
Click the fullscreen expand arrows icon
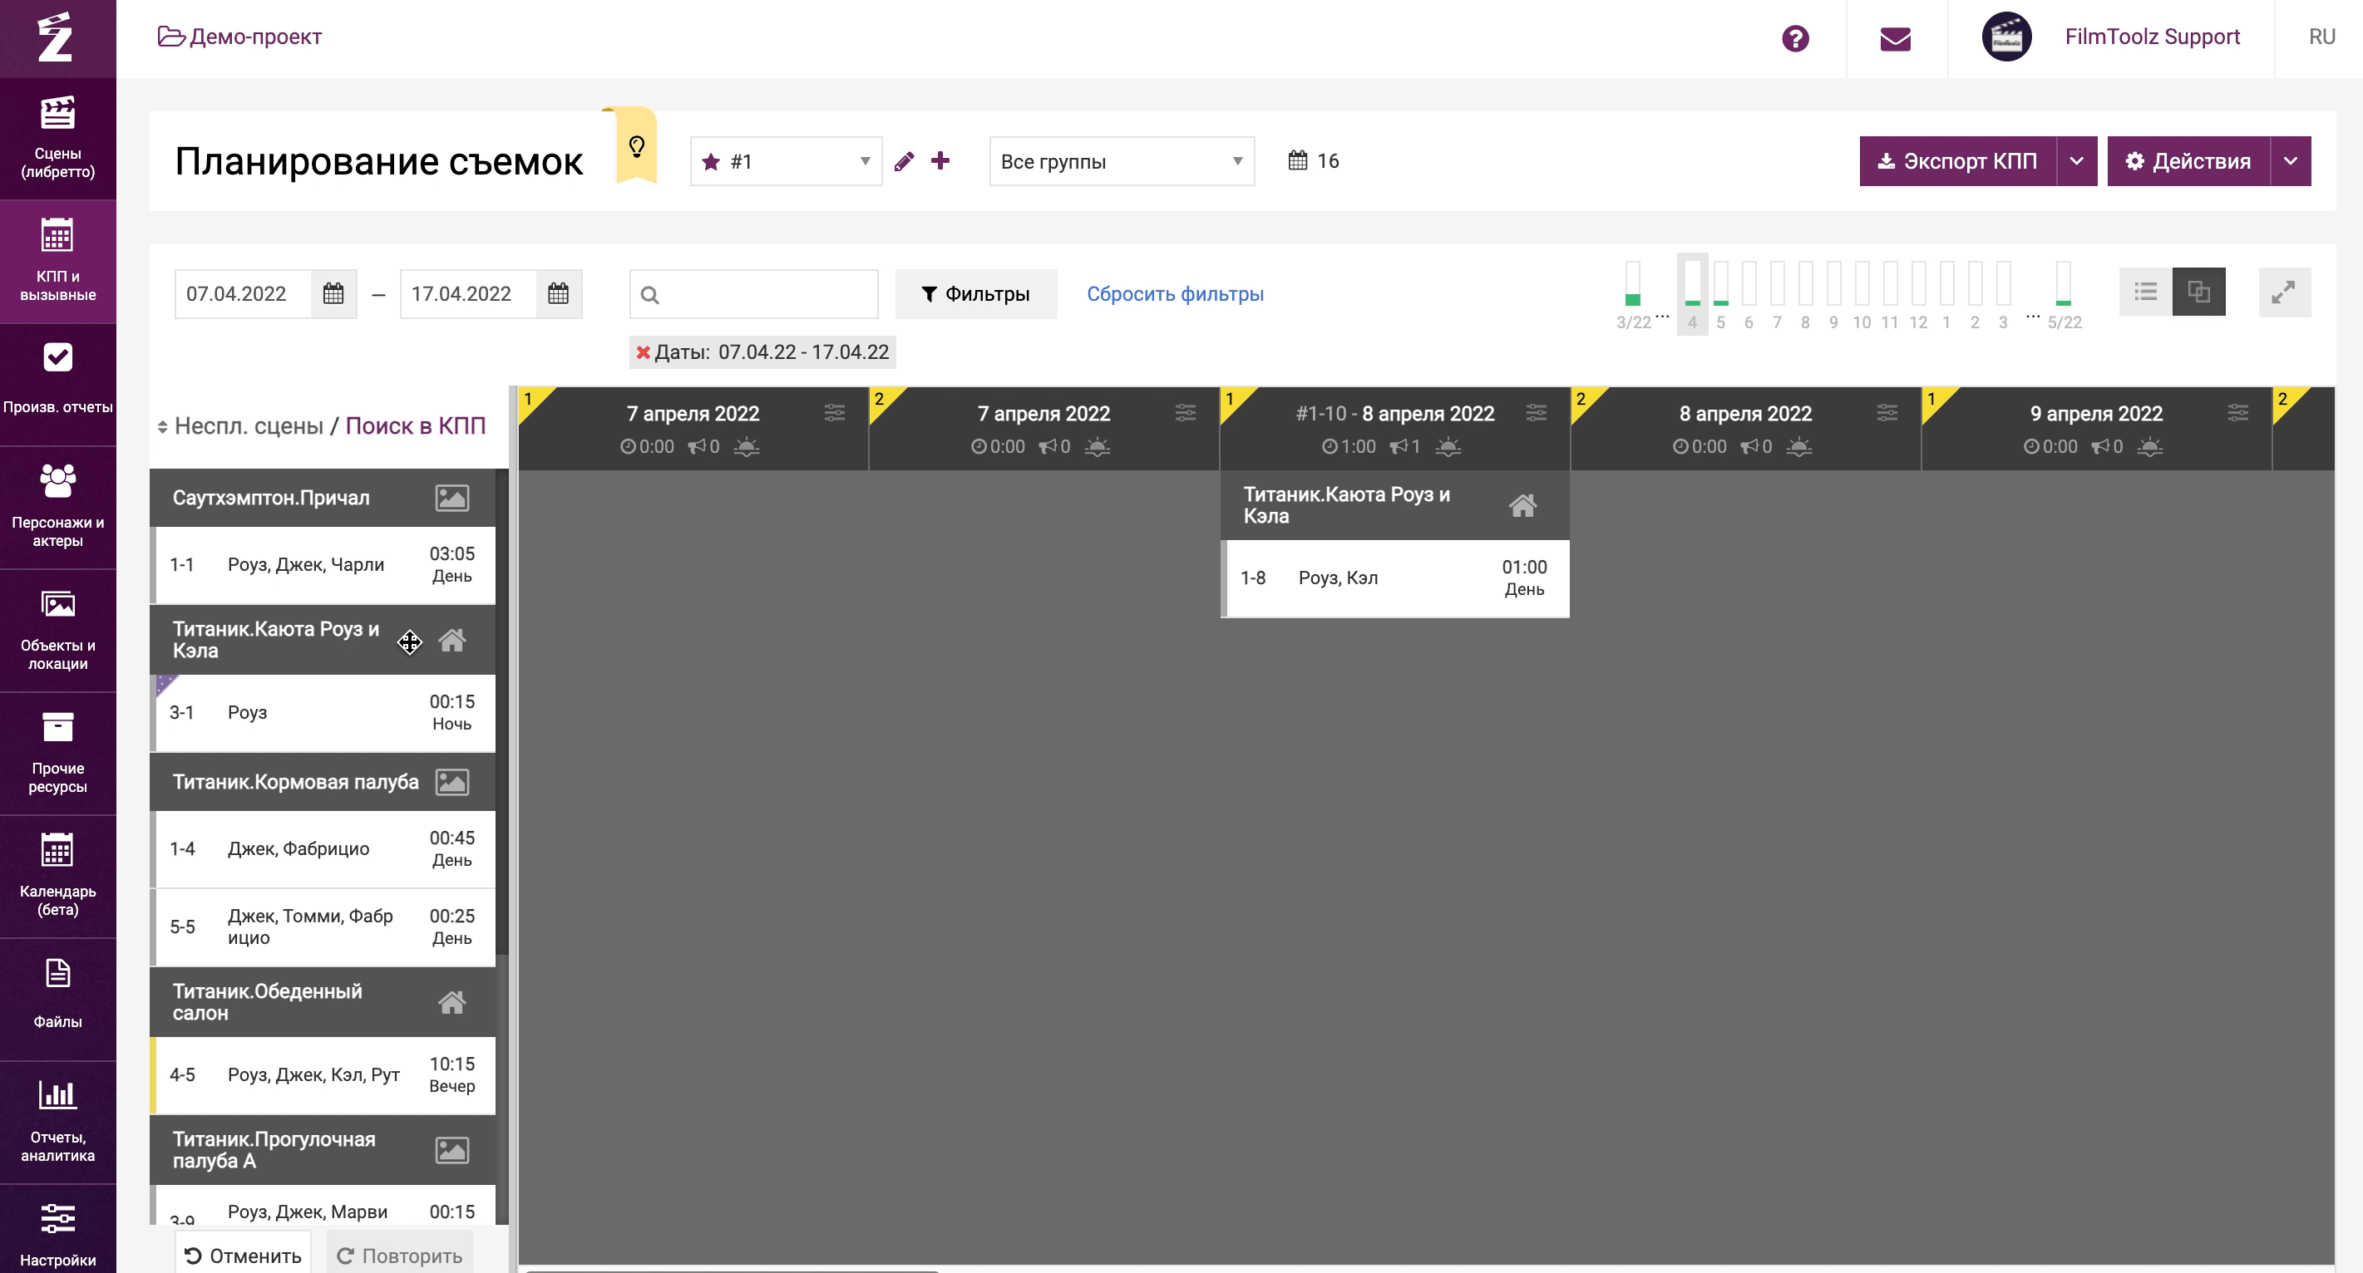click(2282, 292)
